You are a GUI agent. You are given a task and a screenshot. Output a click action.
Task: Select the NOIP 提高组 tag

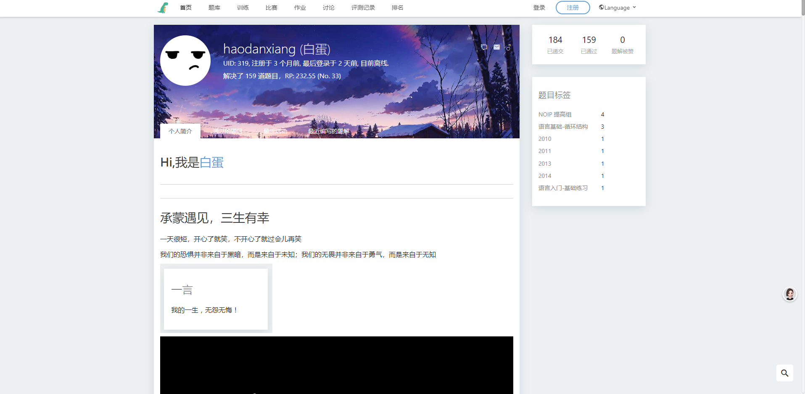[x=555, y=114]
